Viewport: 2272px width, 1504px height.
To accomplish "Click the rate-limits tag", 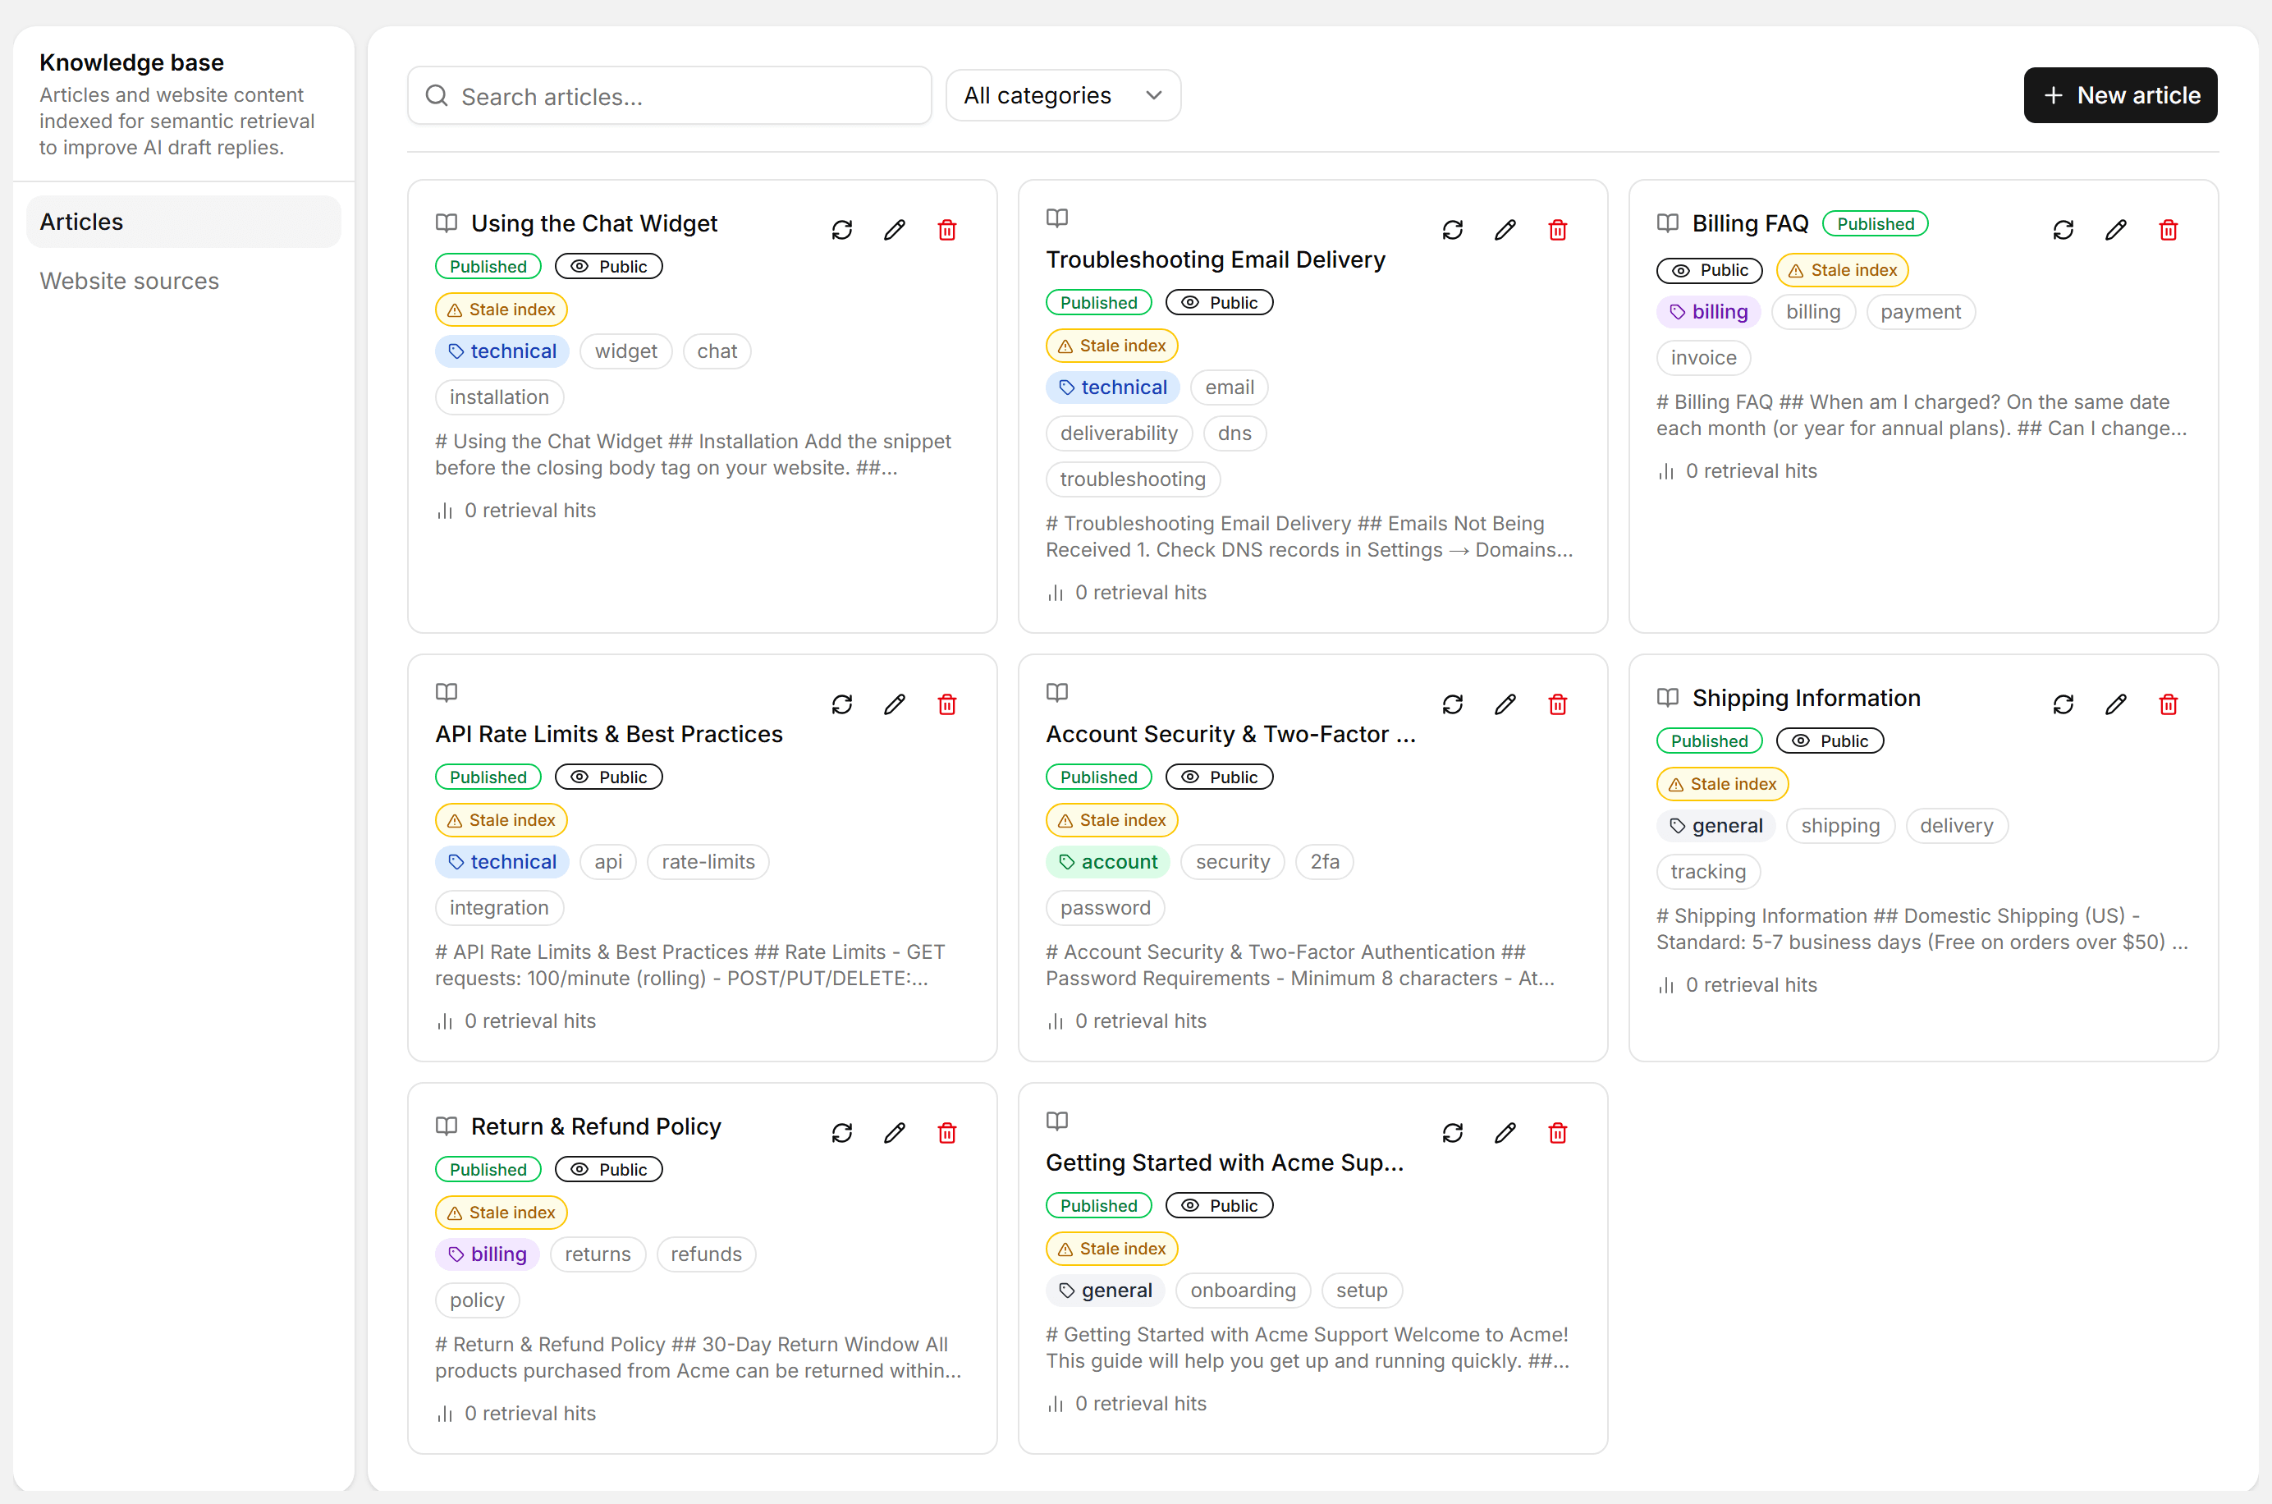I will (708, 862).
